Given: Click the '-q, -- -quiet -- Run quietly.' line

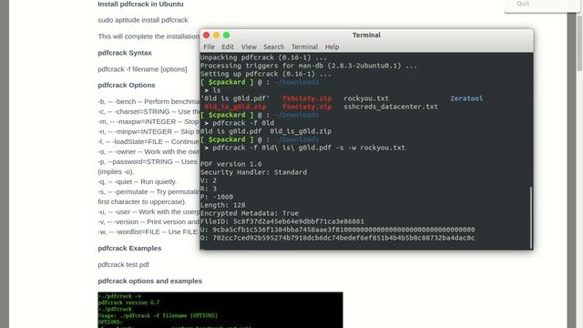Looking at the screenshot, I should 138,182.
